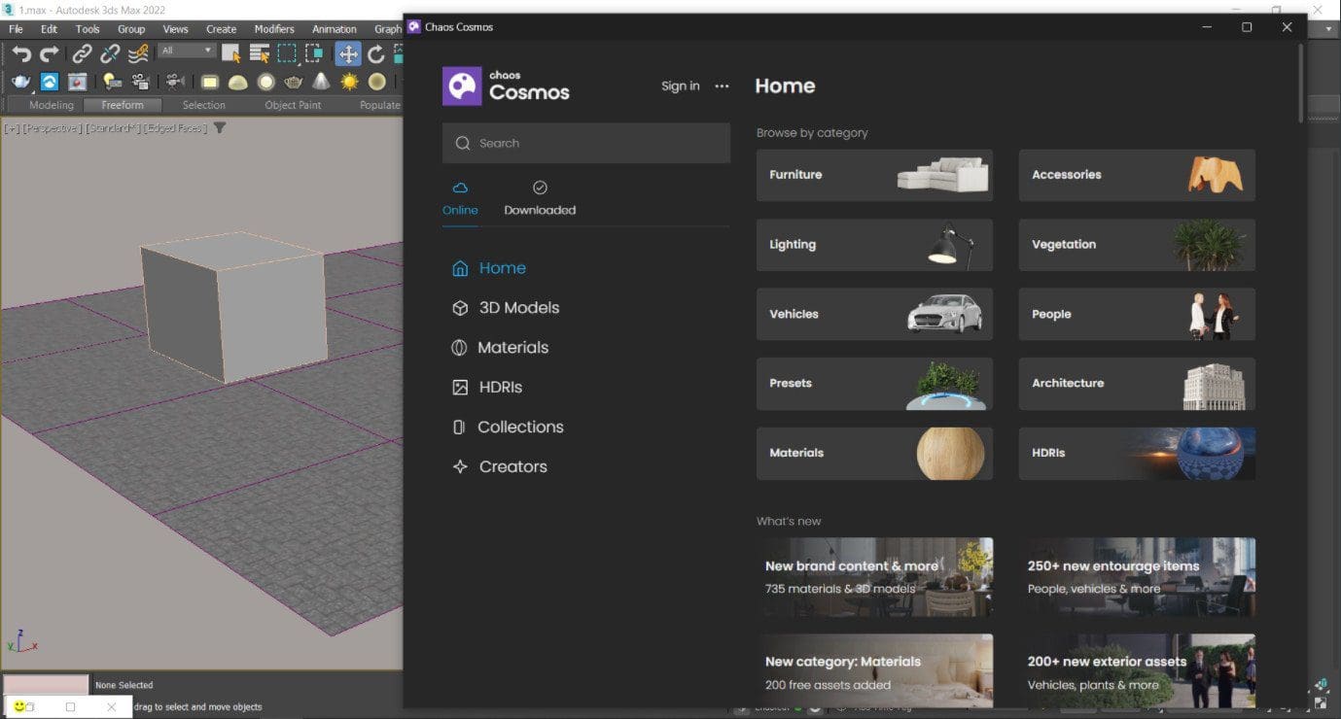Viewport: 1341px width, 719px height.
Task: Open Render Setup teapot icon
Action: (x=21, y=82)
